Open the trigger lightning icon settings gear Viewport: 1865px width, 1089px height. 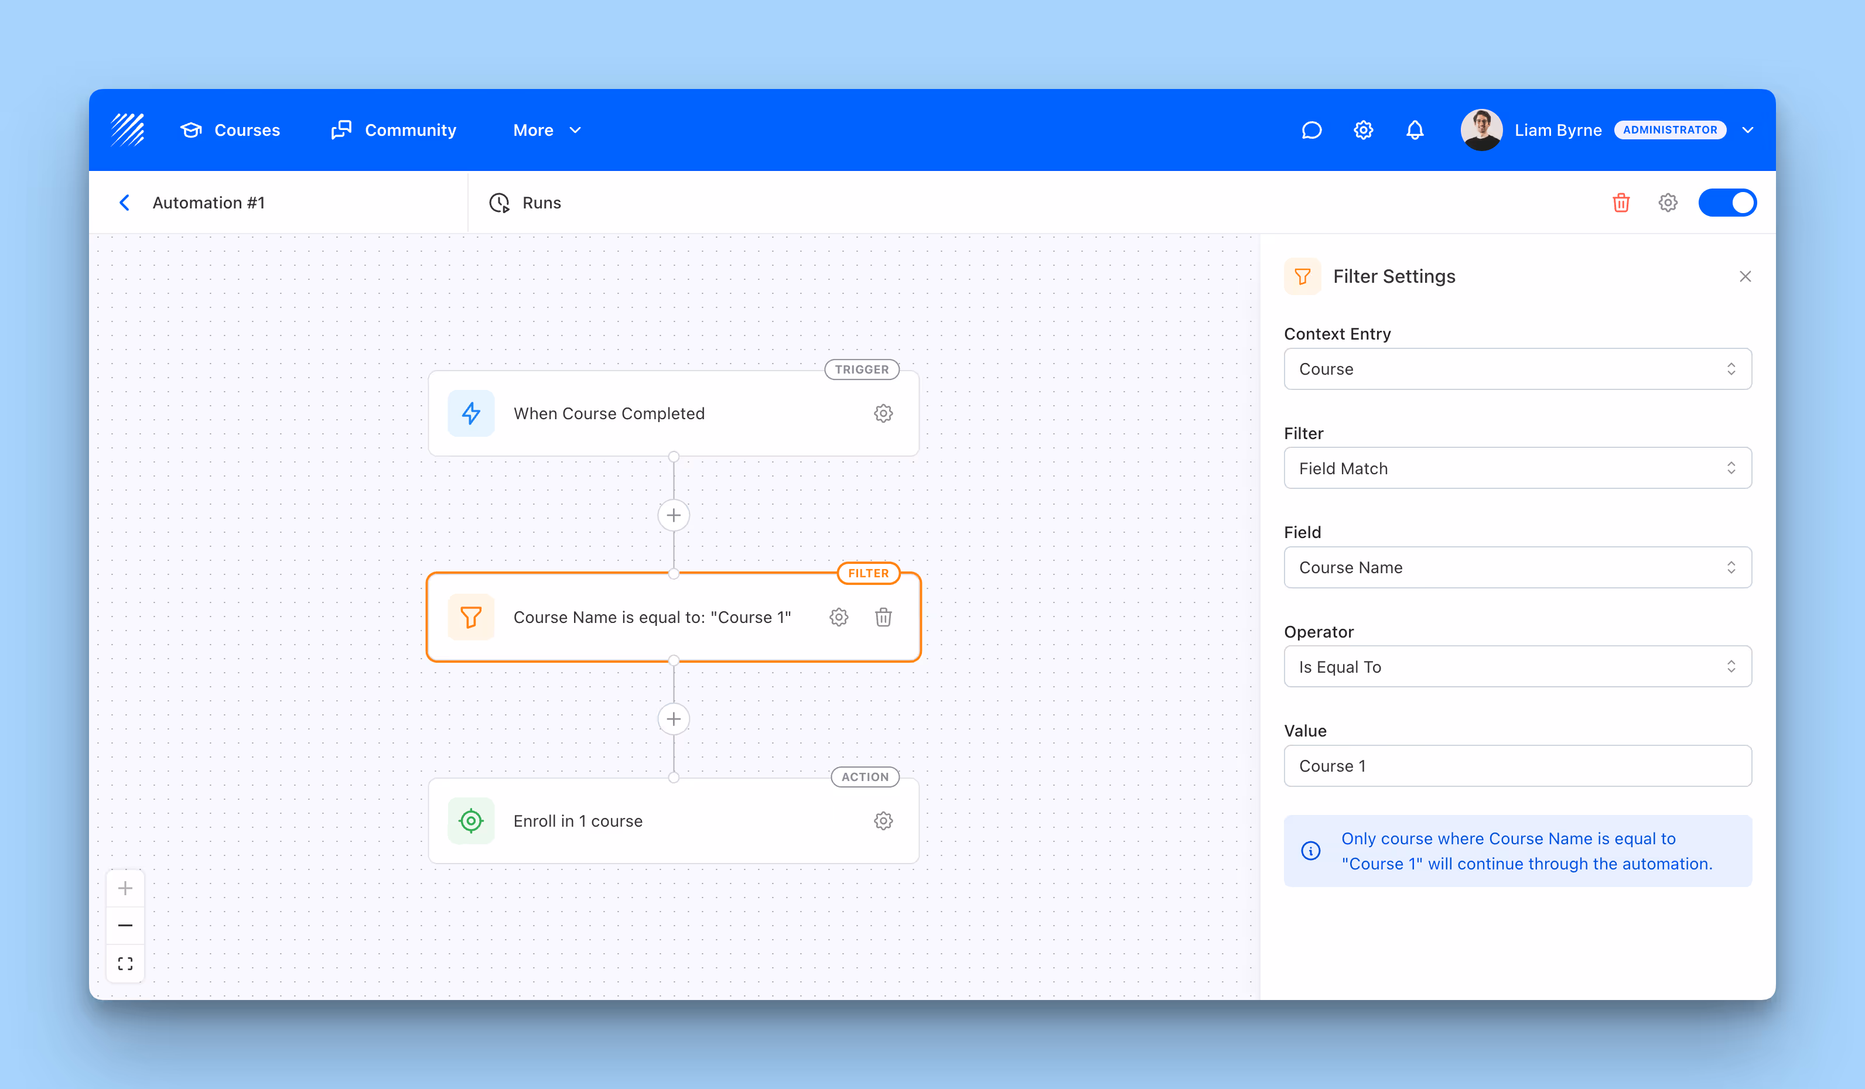pos(883,413)
